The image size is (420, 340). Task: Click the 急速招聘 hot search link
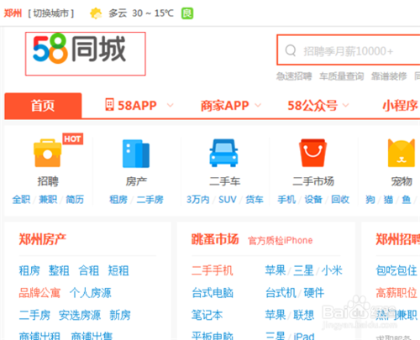click(x=294, y=76)
